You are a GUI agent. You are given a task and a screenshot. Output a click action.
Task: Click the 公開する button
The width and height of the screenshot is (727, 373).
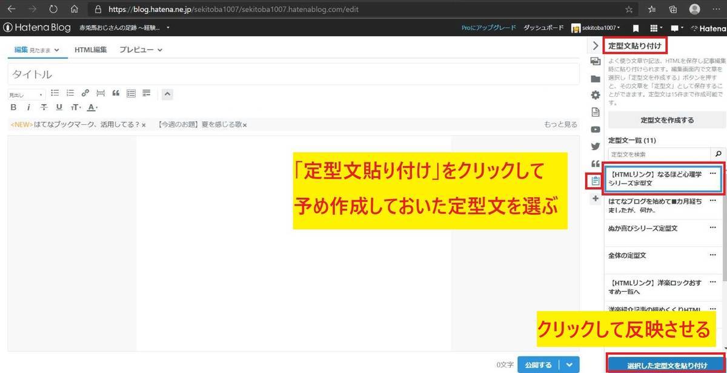(x=538, y=365)
